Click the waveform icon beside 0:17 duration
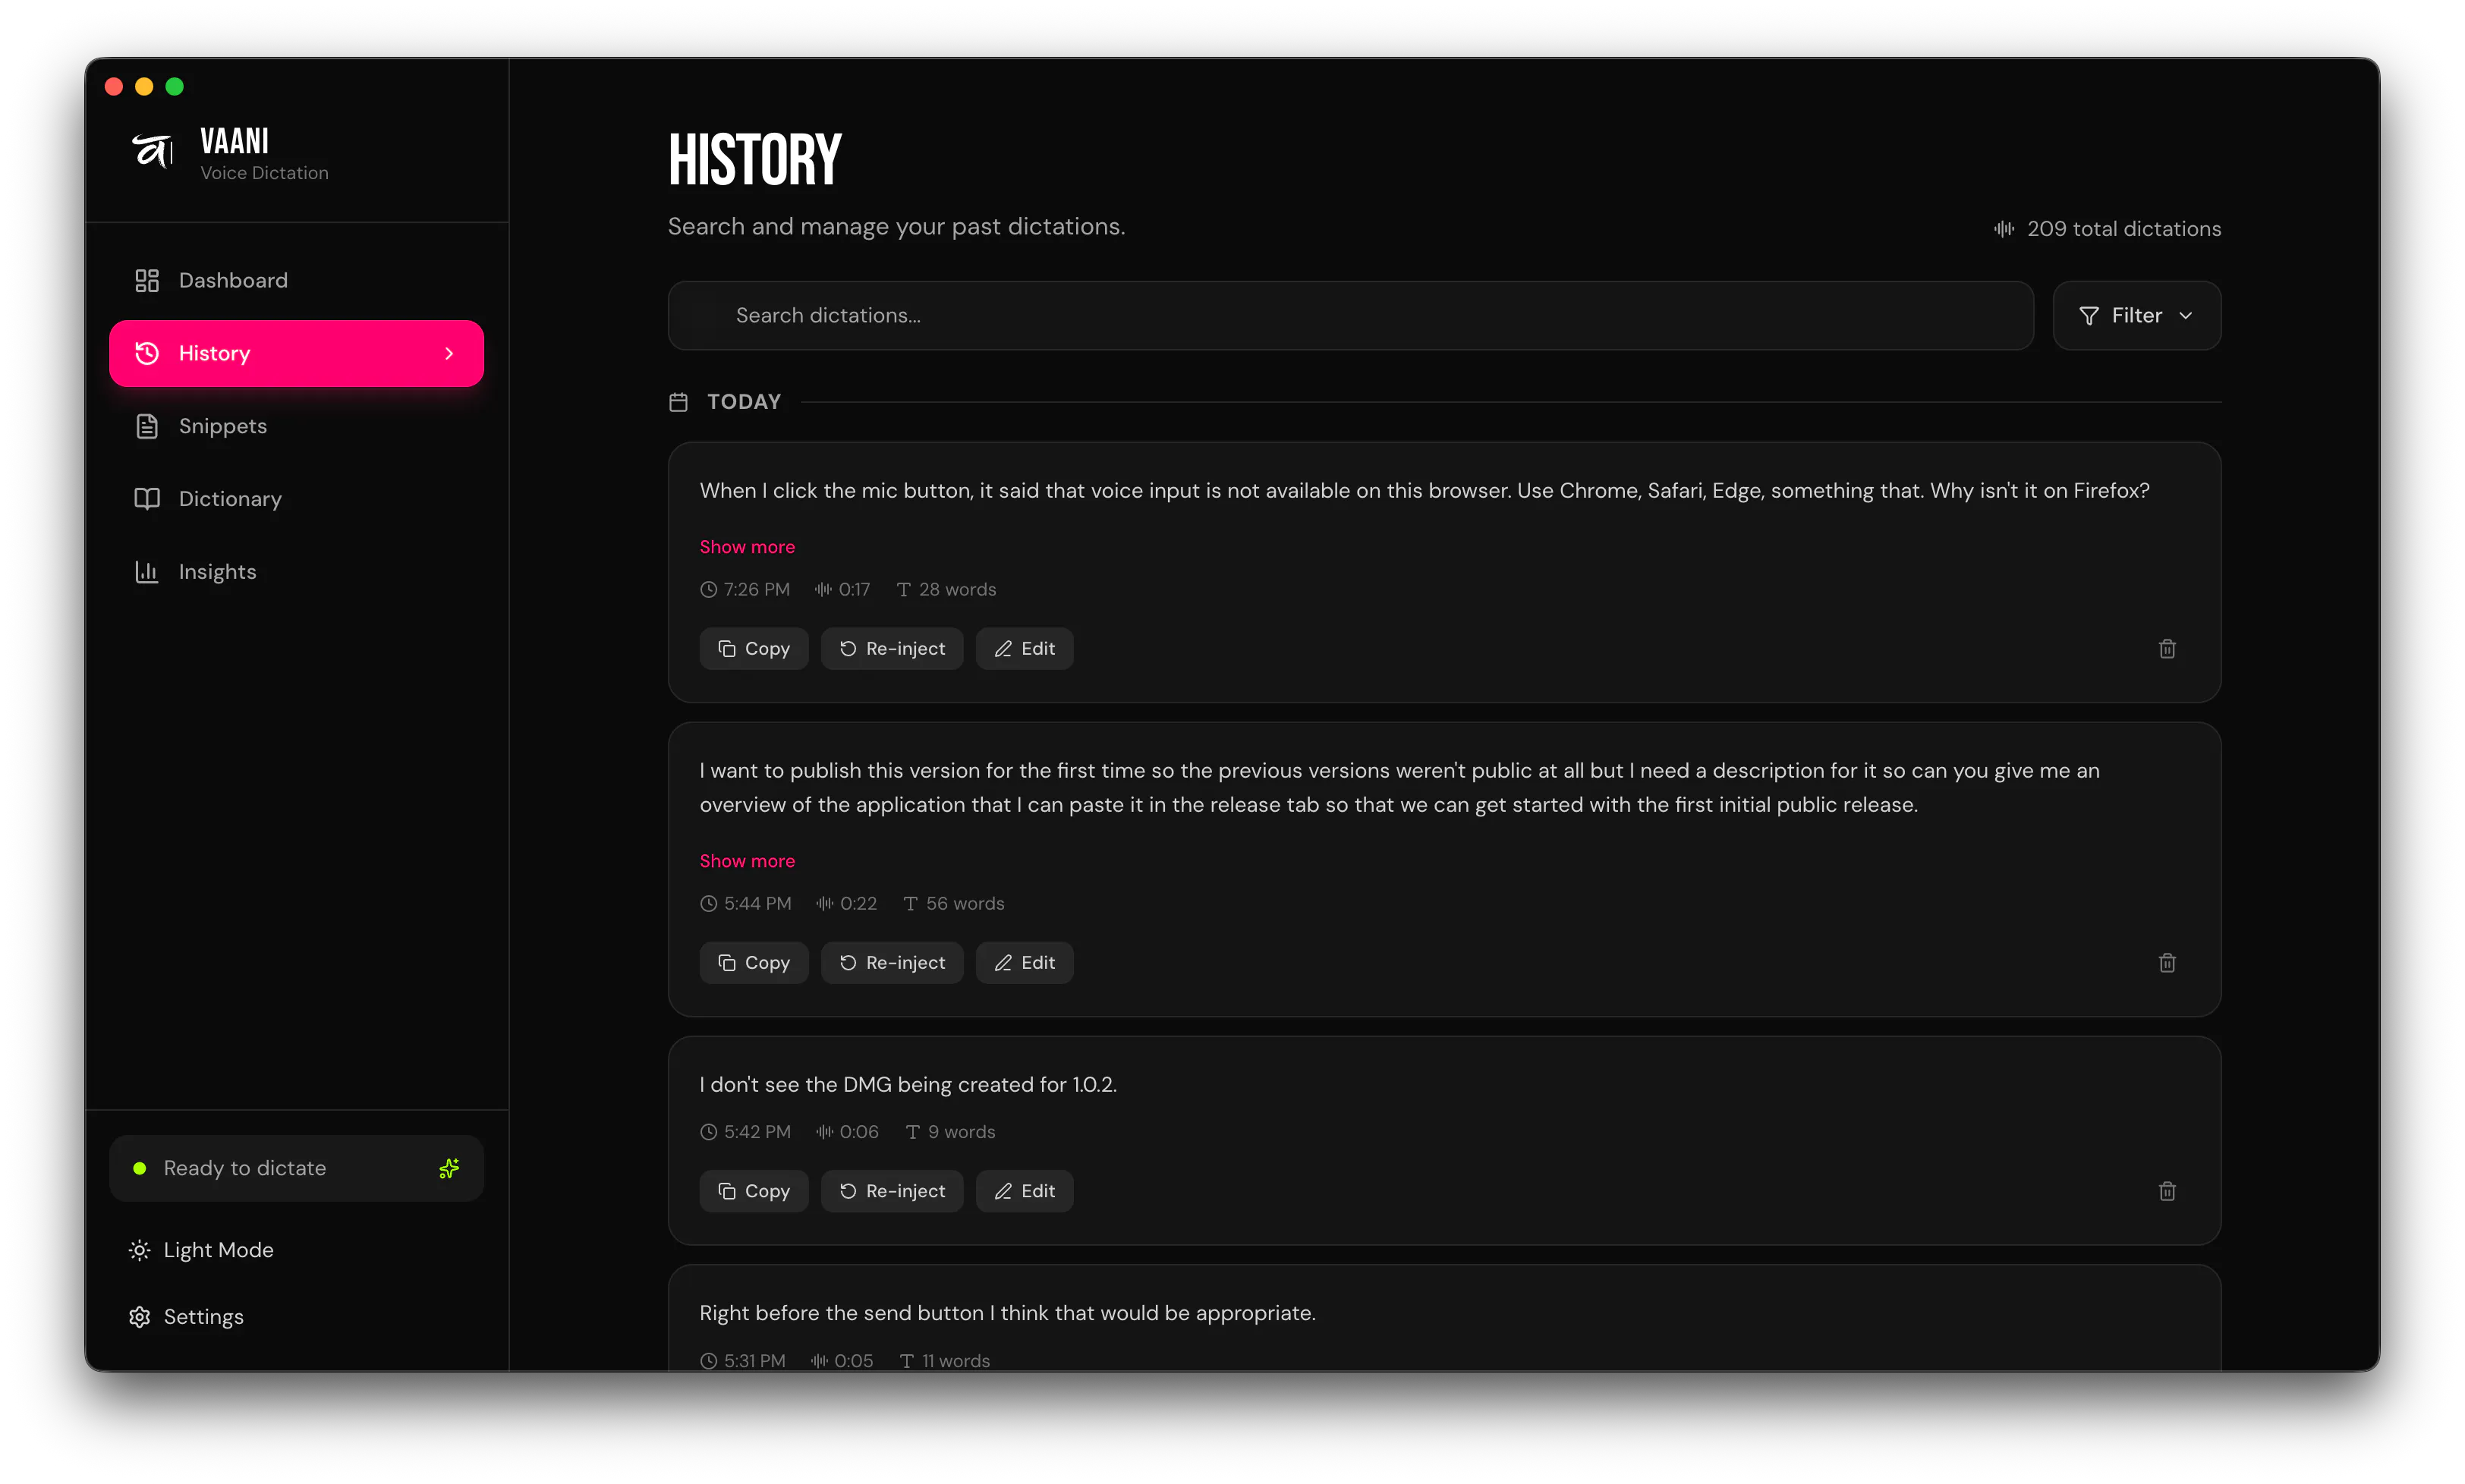 pos(822,589)
